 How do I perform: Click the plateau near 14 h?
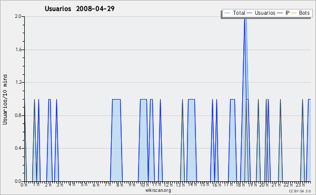192,140
